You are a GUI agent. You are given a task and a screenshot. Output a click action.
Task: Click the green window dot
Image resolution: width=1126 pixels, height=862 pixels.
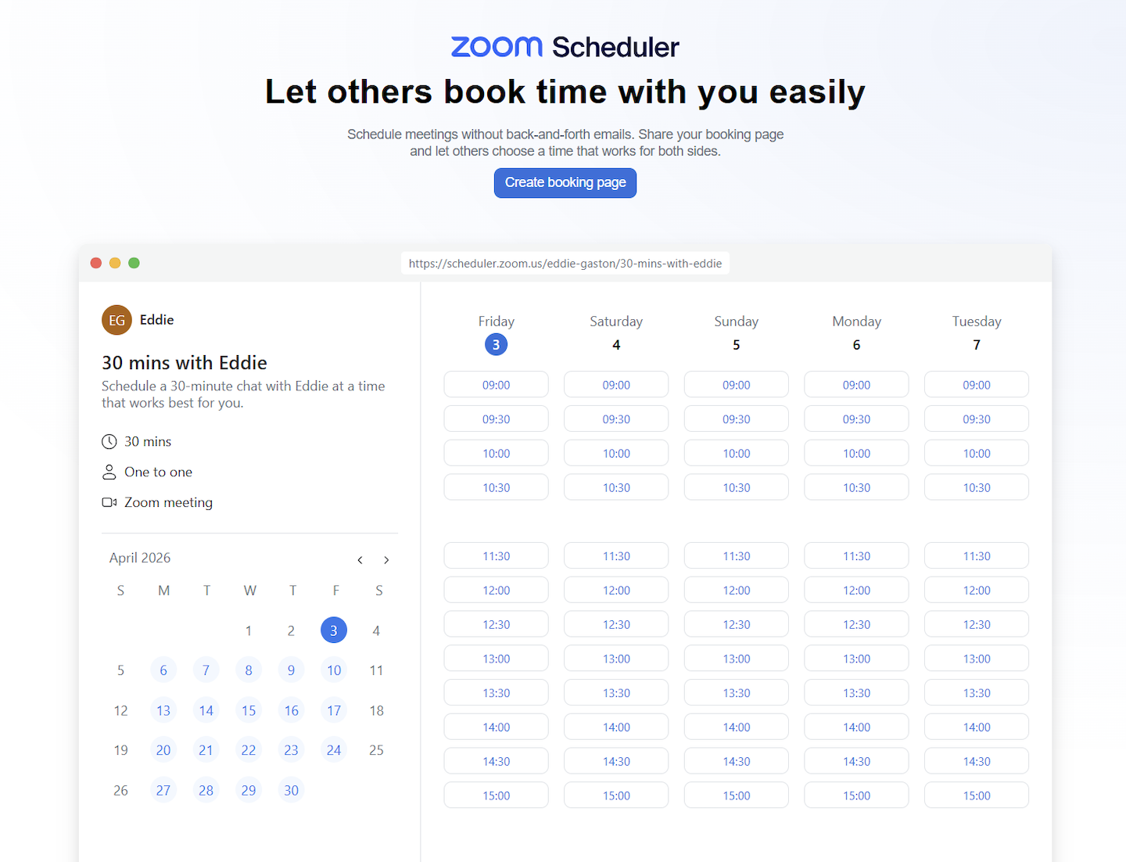point(134,263)
